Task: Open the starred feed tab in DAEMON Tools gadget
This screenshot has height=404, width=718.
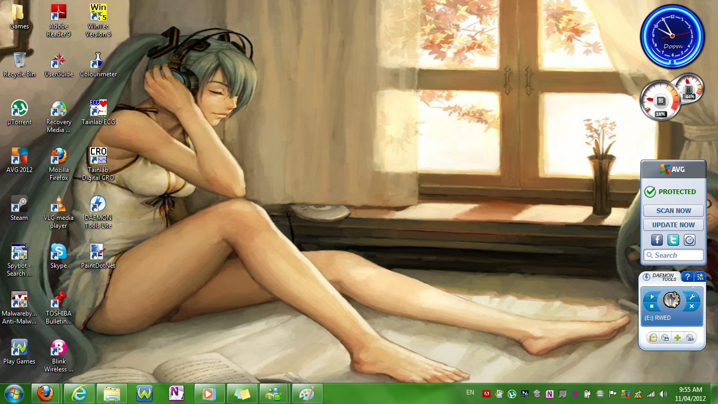Action: tap(700, 277)
